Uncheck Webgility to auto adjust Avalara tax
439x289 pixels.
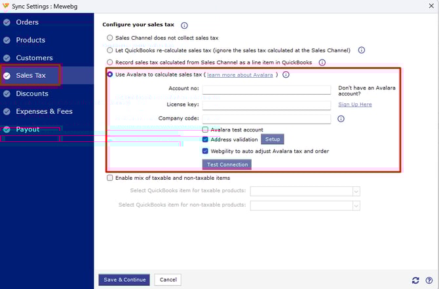pos(205,151)
